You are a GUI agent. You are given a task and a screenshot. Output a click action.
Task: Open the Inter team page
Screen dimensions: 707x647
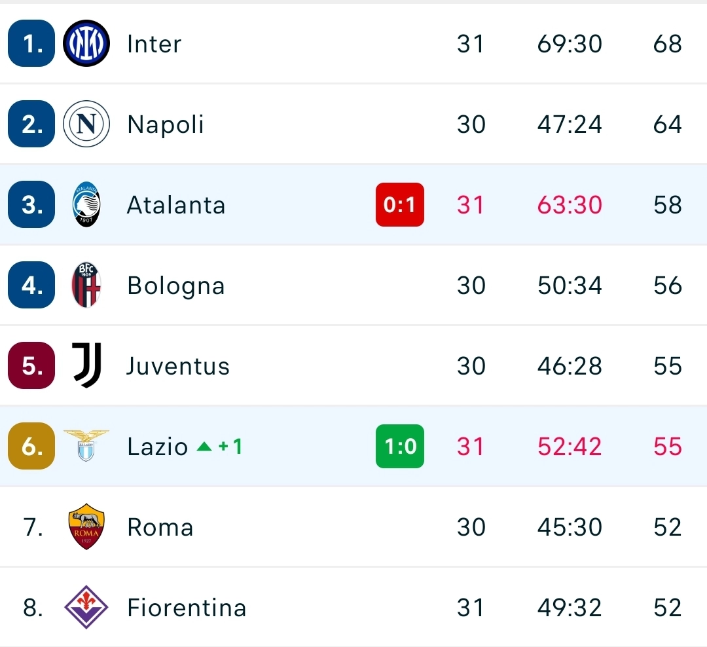pos(154,43)
